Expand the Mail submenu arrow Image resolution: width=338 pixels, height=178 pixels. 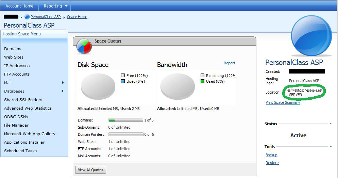point(63,83)
